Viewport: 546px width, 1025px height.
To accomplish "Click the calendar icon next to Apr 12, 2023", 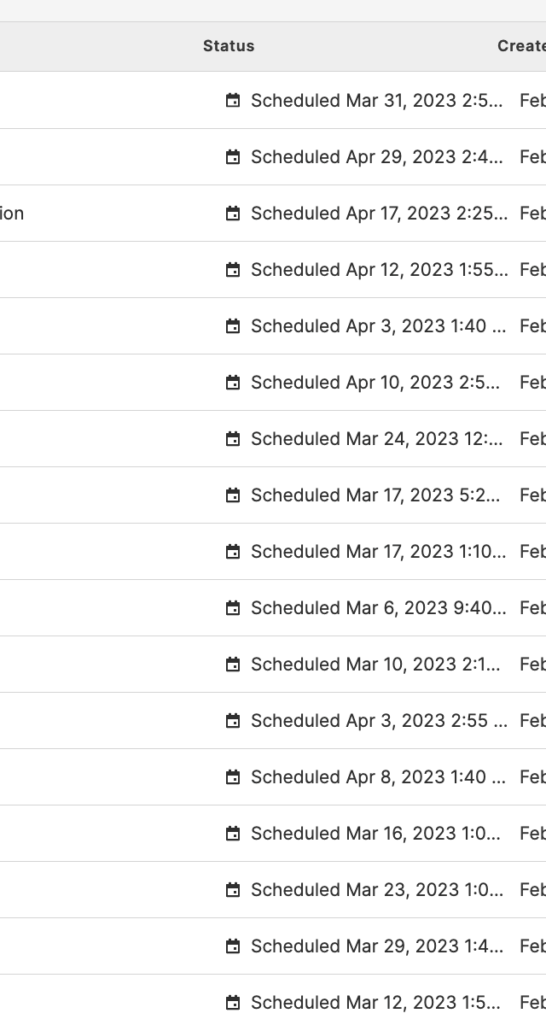I will tap(233, 270).
